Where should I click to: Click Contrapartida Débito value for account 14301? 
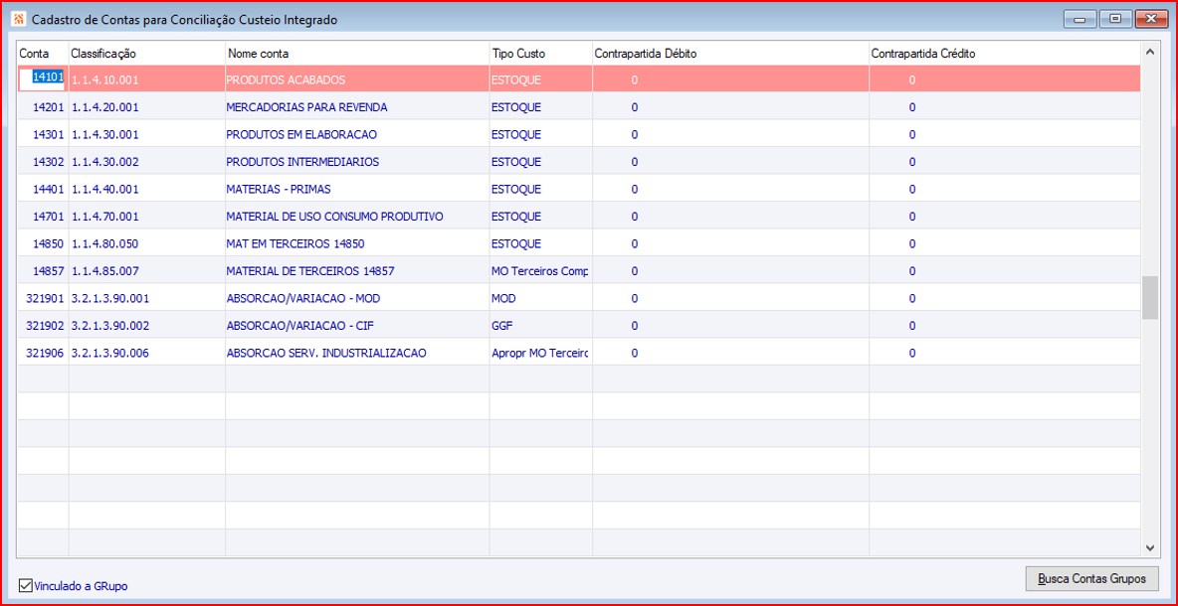(634, 134)
